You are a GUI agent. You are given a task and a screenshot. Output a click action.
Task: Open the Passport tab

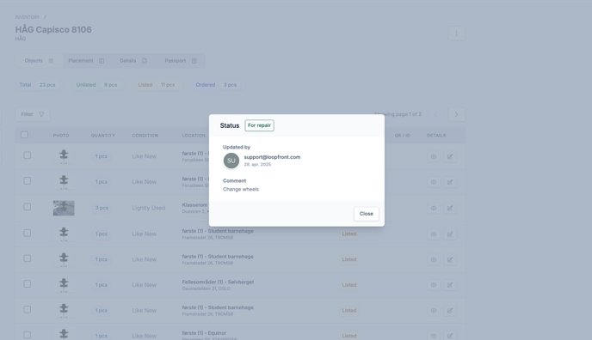tap(181, 61)
